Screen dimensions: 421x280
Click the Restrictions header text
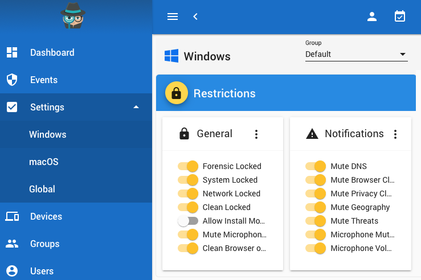point(224,93)
